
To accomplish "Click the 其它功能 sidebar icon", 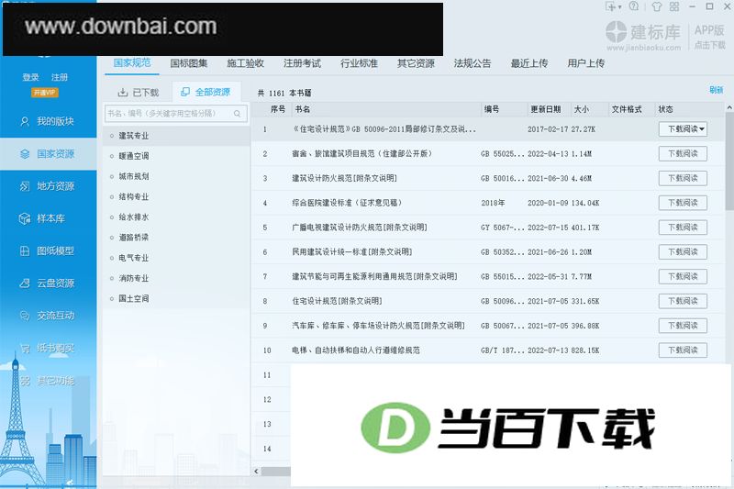I will 25,381.
